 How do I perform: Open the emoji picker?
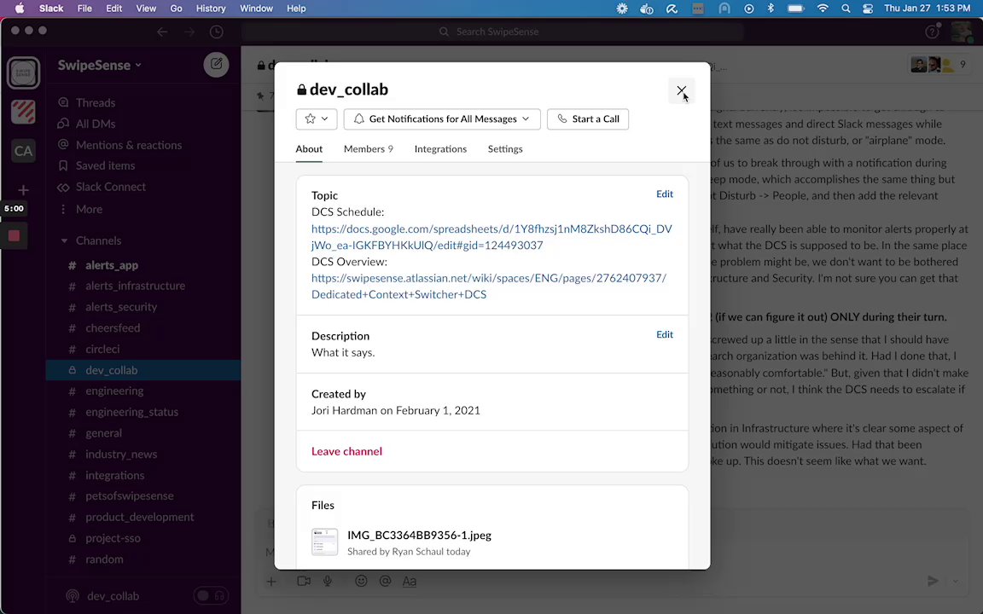point(361,582)
